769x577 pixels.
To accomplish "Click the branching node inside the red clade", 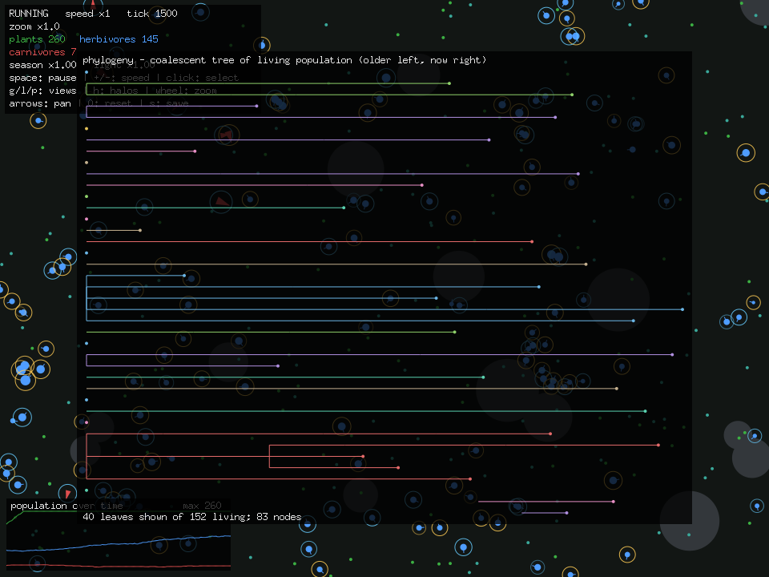I will tap(269, 456).
